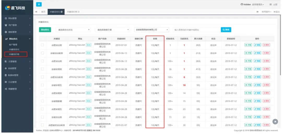Click the red current rank 10
The image size is (282, 134).
coord(184,85)
